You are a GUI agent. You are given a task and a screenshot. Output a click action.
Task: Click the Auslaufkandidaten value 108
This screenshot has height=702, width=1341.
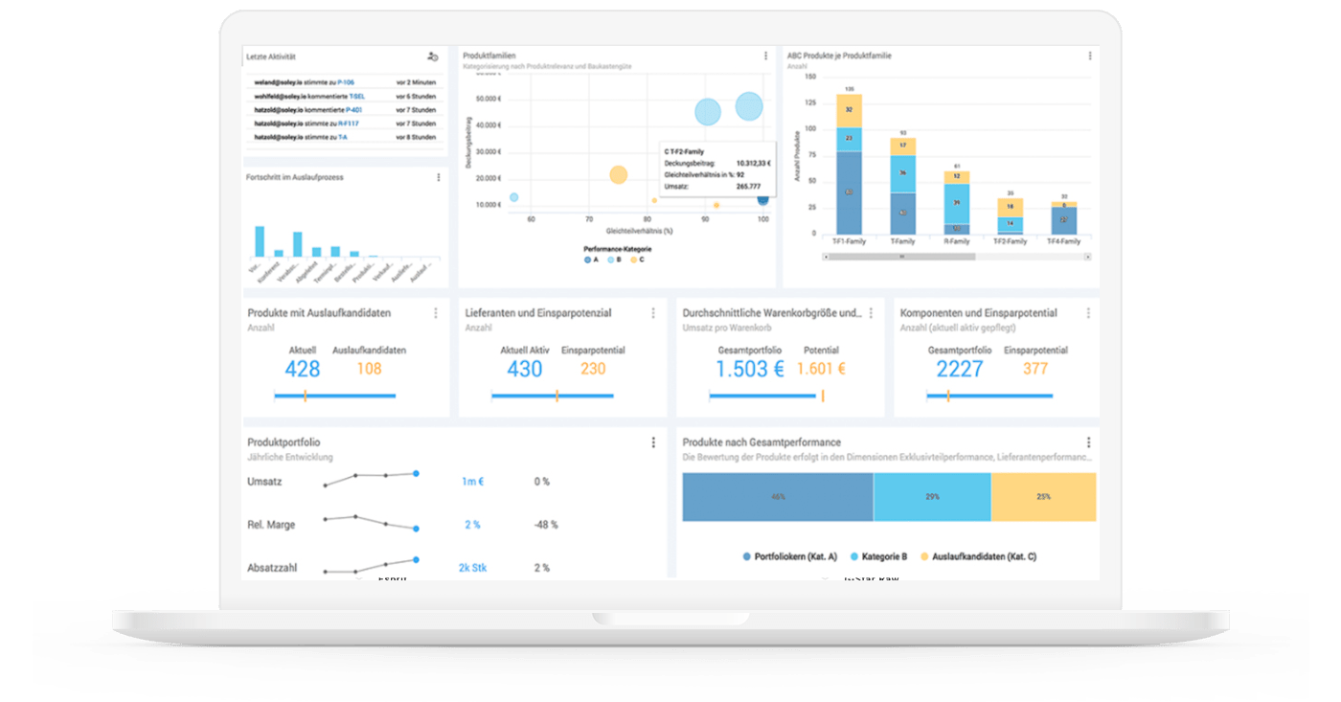369,369
